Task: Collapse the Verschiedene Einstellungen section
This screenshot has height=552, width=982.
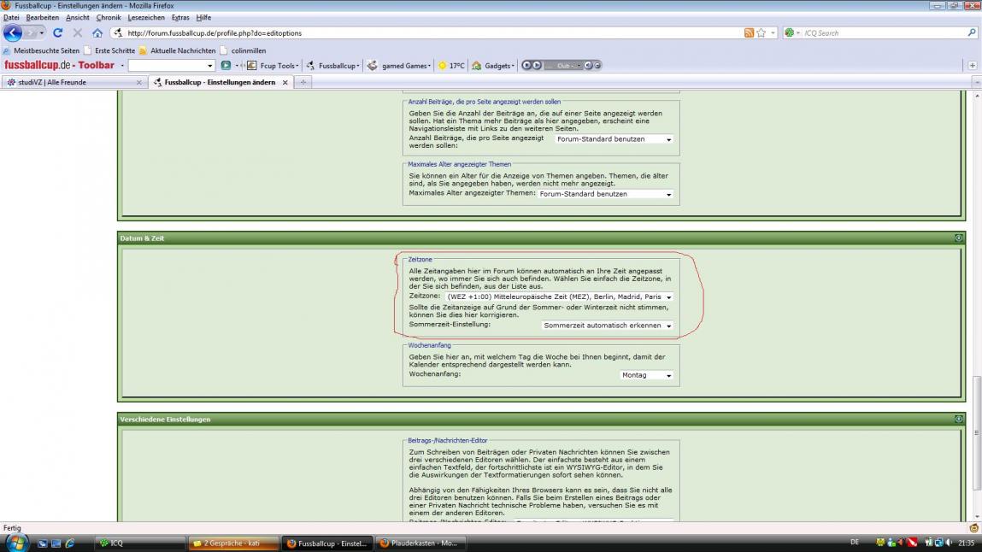Action: coord(959,420)
